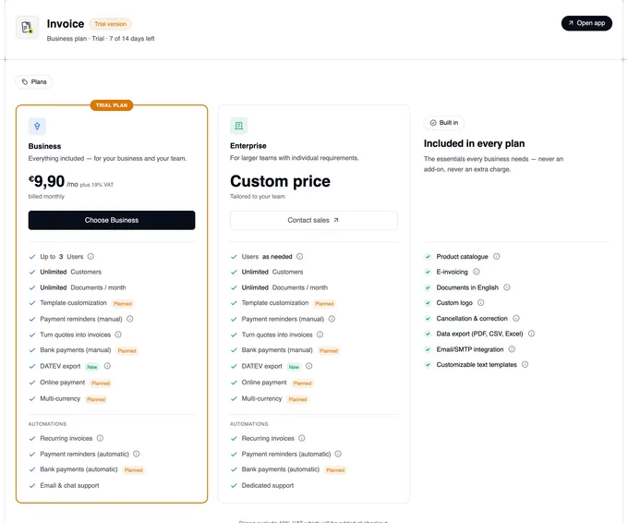Click the Choose Business button

click(x=112, y=220)
